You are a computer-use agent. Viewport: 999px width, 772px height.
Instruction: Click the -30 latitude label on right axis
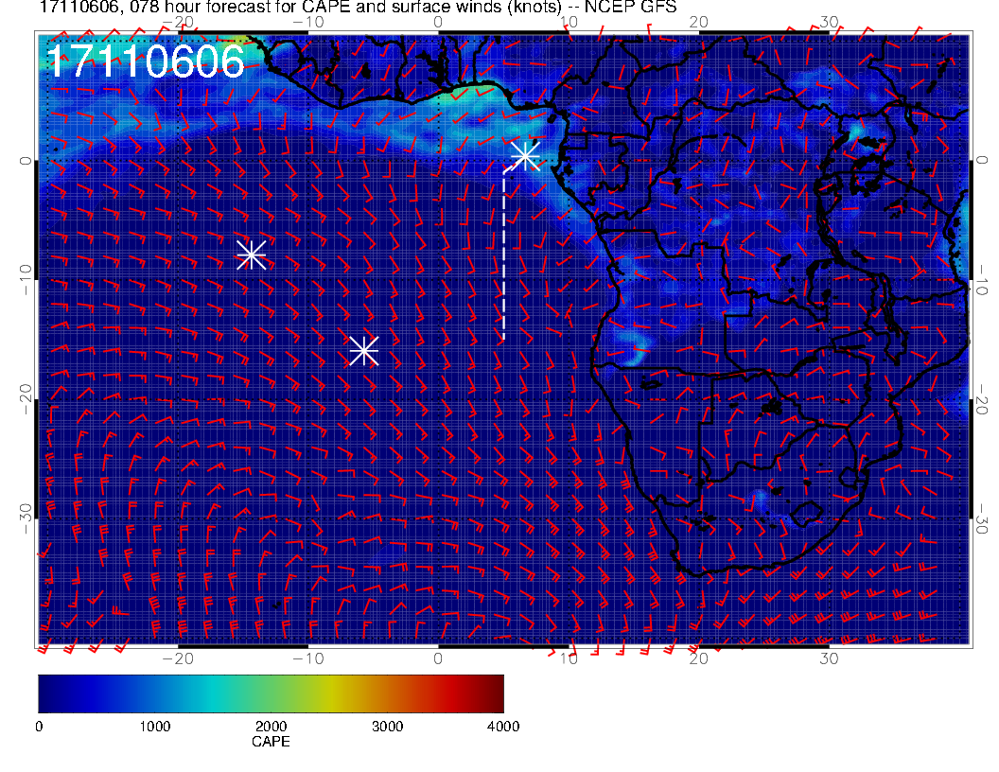click(x=982, y=519)
